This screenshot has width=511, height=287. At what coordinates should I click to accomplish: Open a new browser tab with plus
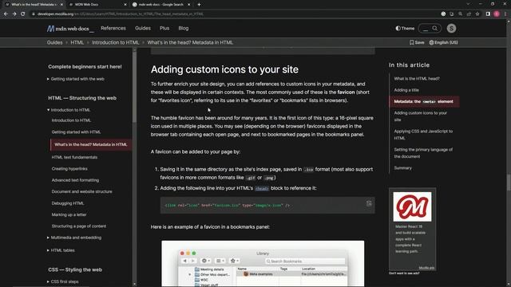coord(199,5)
